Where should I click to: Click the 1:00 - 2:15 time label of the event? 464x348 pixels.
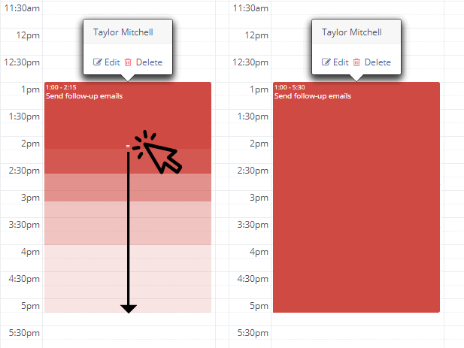tap(61, 87)
